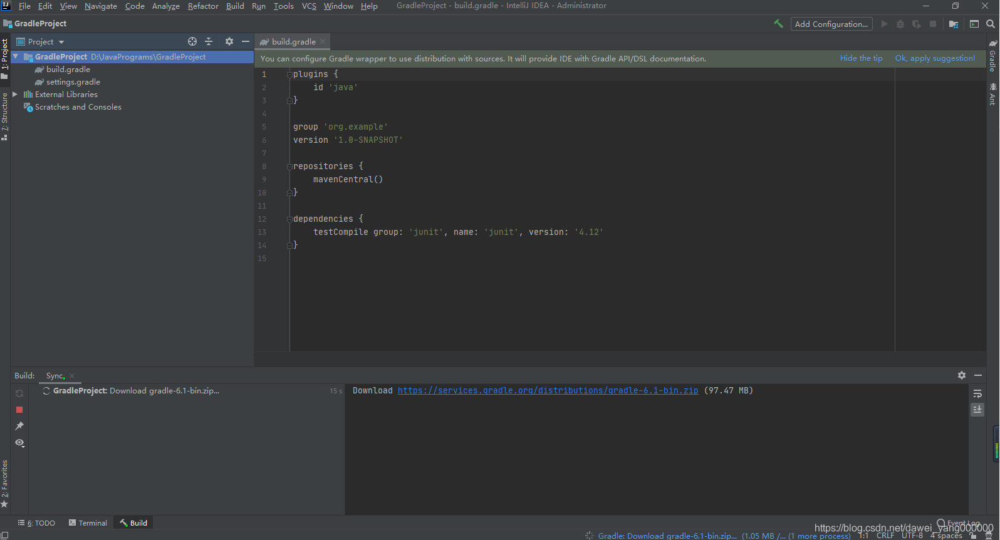Image resolution: width=1000 pixels, height=540 pixels.
Task: Click the Gradle download progress text in status bar
Action: point(667,536)
